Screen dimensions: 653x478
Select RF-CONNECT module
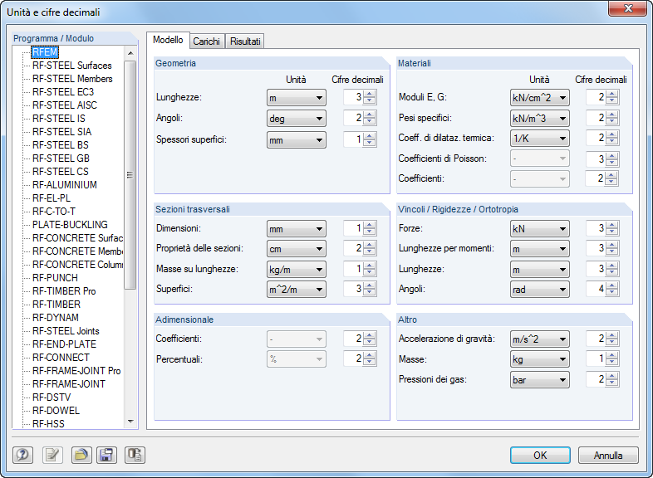pos(61,358)
